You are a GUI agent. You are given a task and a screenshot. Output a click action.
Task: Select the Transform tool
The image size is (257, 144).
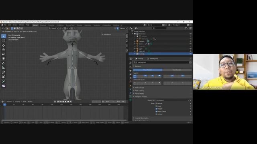tap(4, 58)
